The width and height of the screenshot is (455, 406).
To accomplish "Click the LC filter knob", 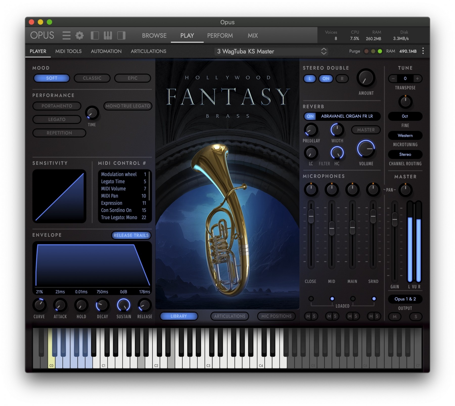I will pyautogui.click(x=311, y=153).
